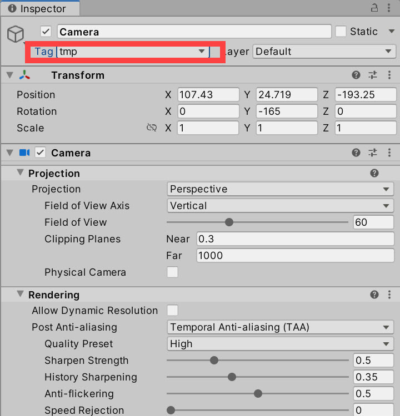Toggle the Scale constrain proportions link icon
The image size is (400, 416).
[x=152, y=128]
